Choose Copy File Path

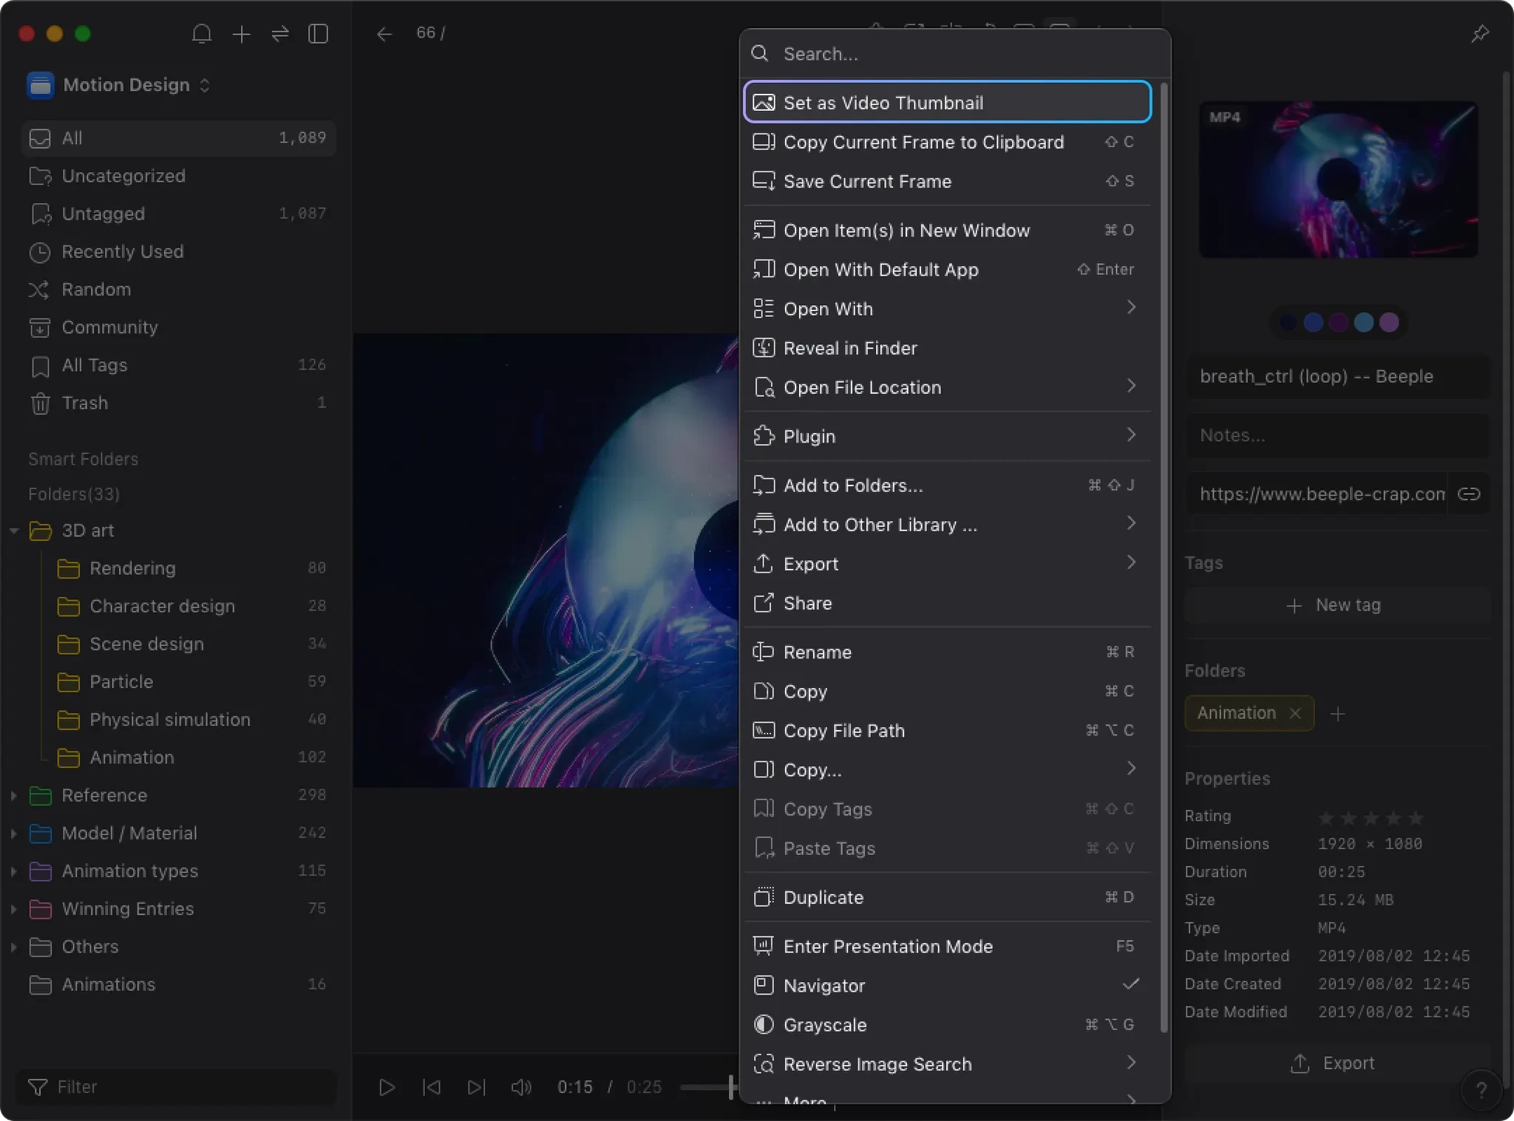click(x=948, y=730)
